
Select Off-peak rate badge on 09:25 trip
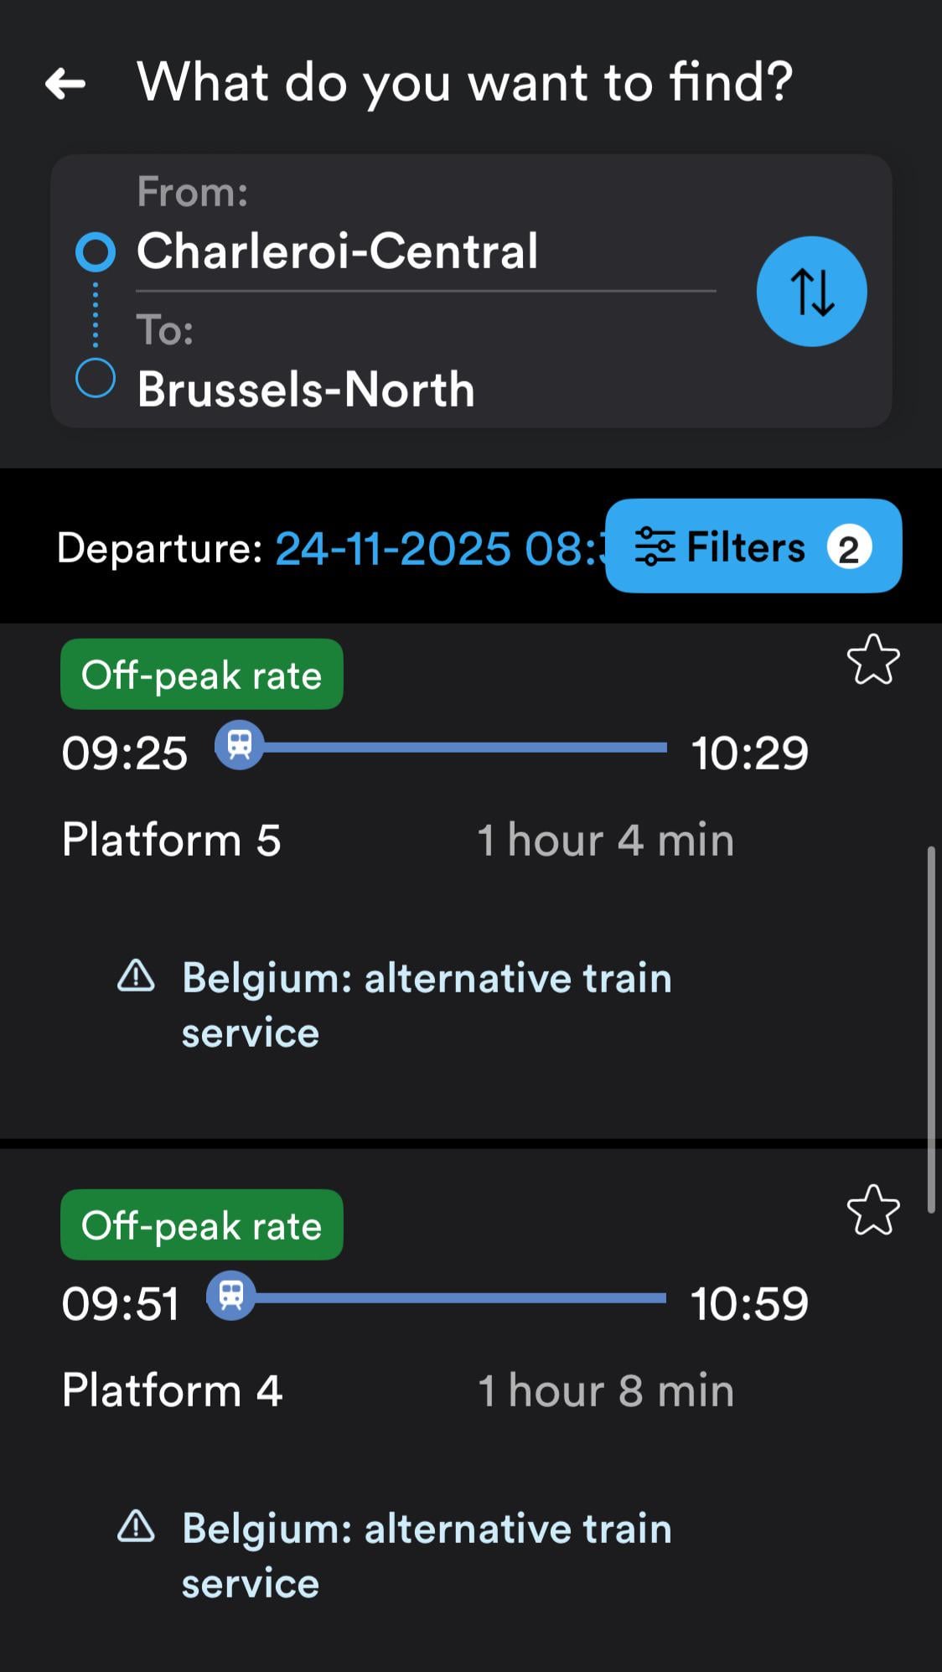[x=201, y=675]
